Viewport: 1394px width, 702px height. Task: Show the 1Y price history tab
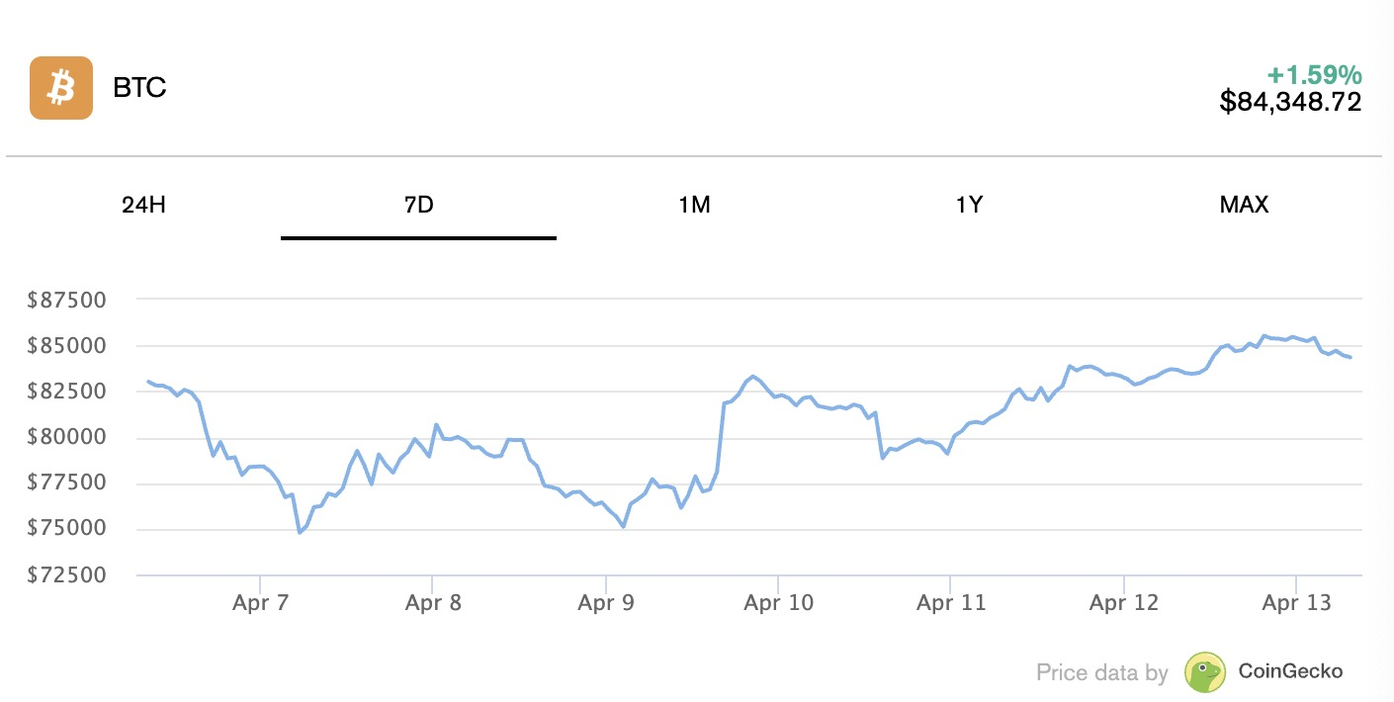969,206
